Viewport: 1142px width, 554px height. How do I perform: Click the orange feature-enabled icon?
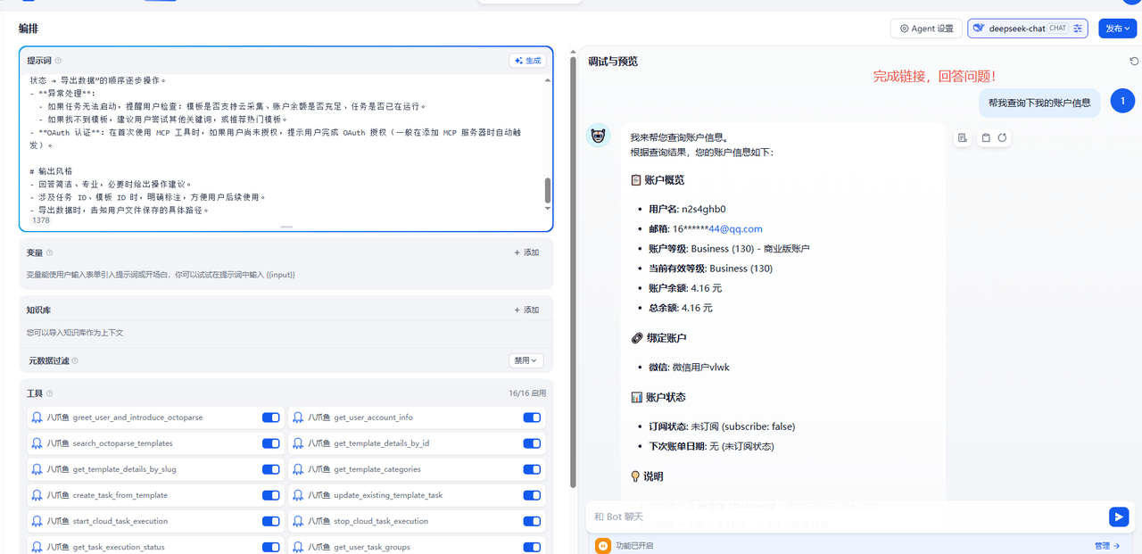tap(603, 546)
